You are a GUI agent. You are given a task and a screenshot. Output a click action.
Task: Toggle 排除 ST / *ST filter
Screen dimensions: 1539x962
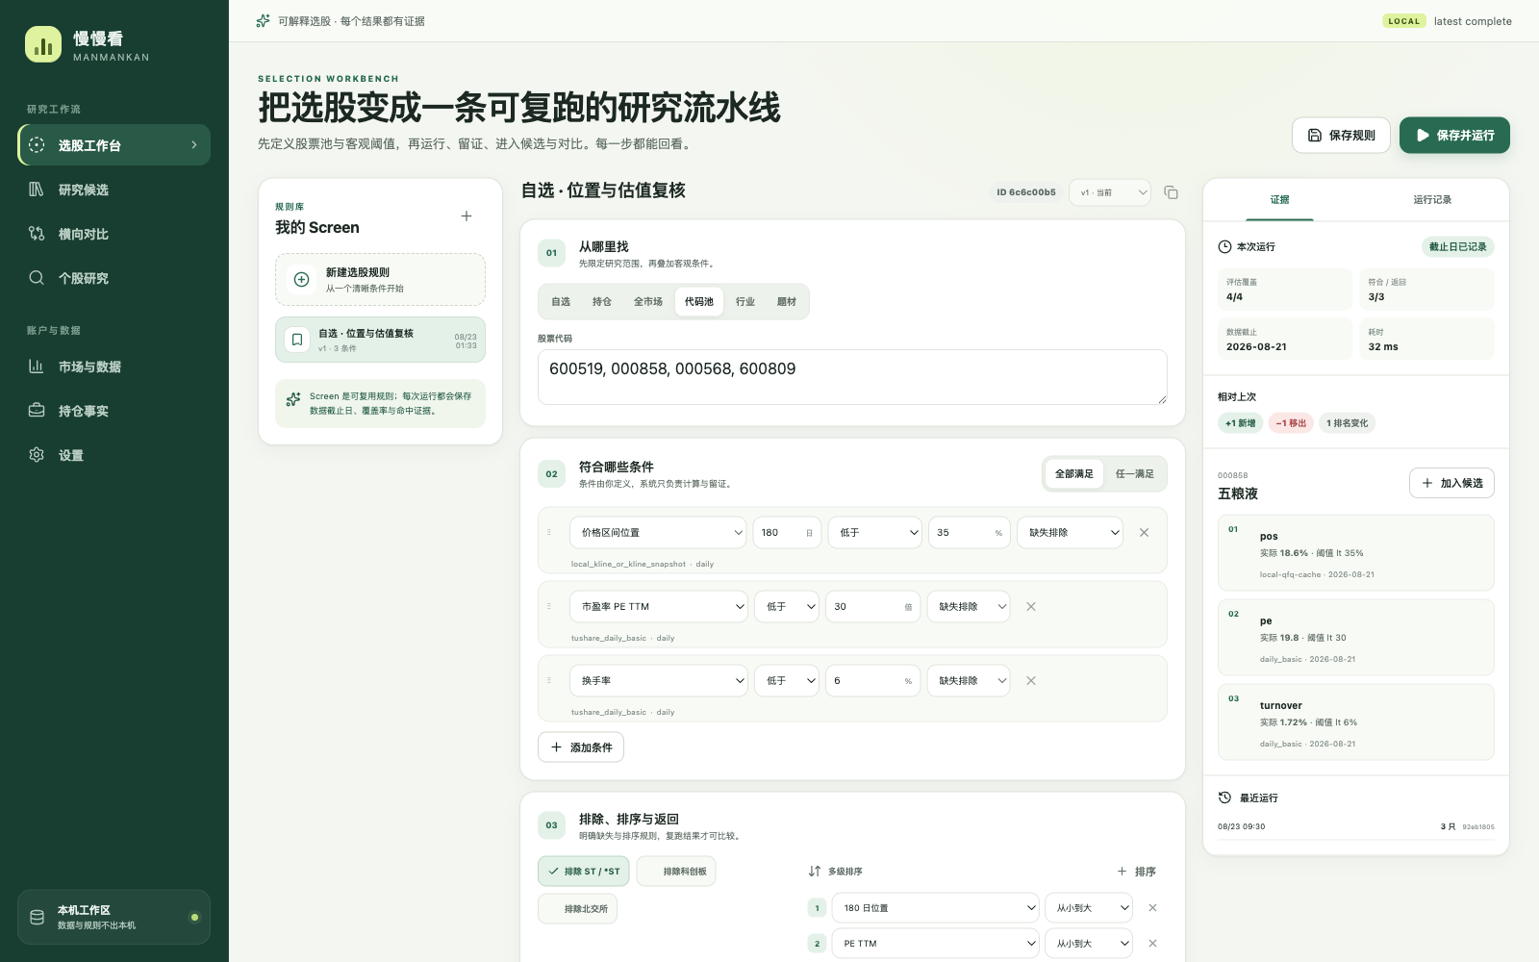(x=584, y=872)
